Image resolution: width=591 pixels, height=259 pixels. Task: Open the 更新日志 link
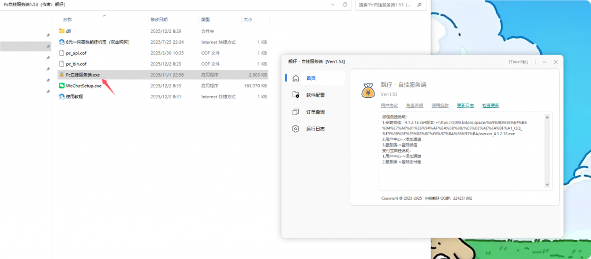click(466, 106)
